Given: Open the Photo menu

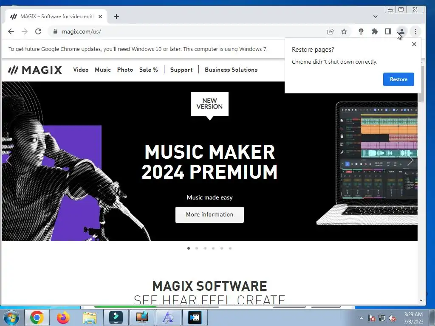Looking at the screenshot, I should [x=125, y=70].
